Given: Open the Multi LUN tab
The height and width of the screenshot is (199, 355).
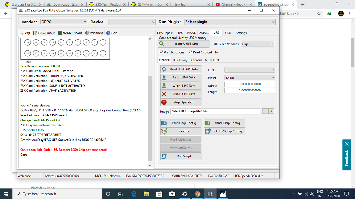Looking at the screenshot, I should point(212,60).
